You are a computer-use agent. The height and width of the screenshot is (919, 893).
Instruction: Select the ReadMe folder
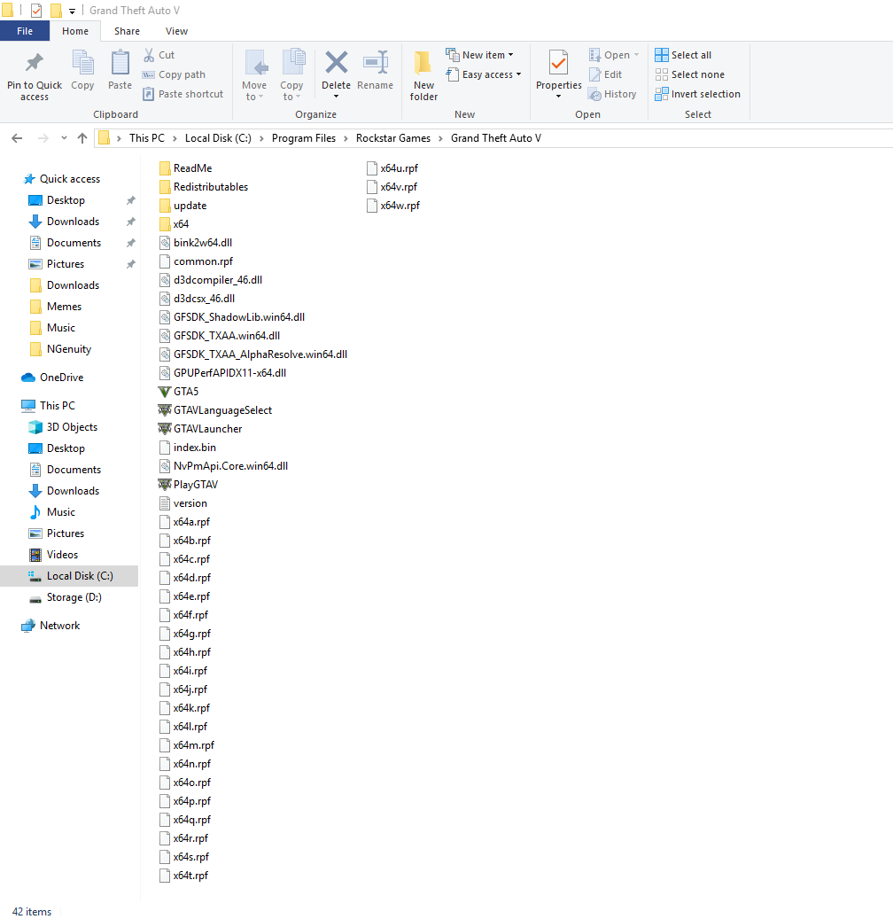(185, 168)
